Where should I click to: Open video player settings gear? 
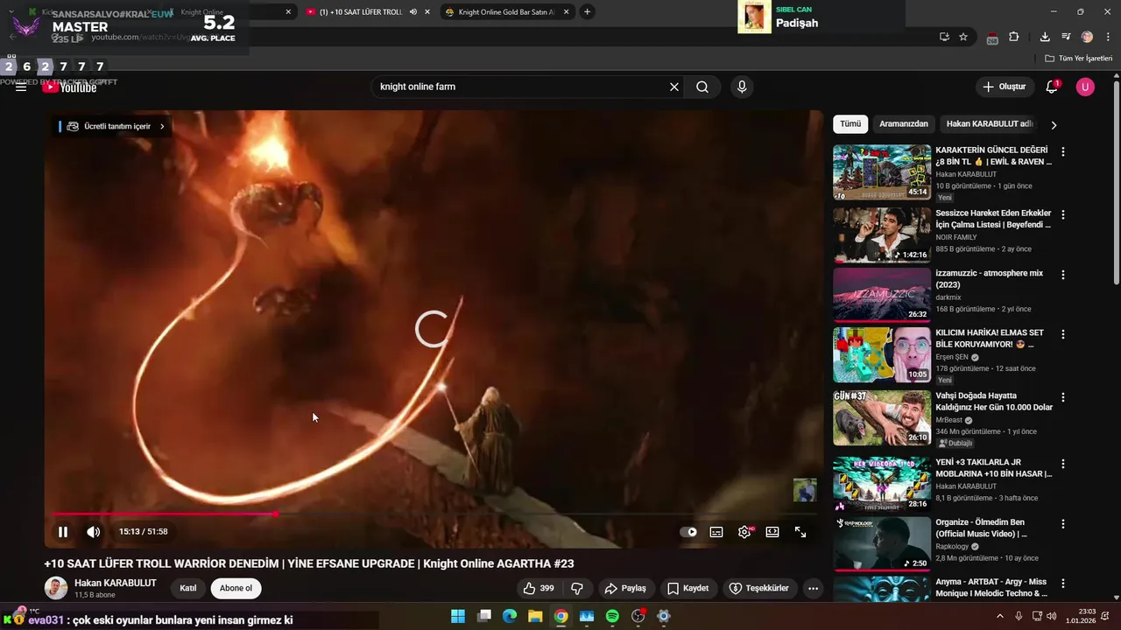(744, 532)
